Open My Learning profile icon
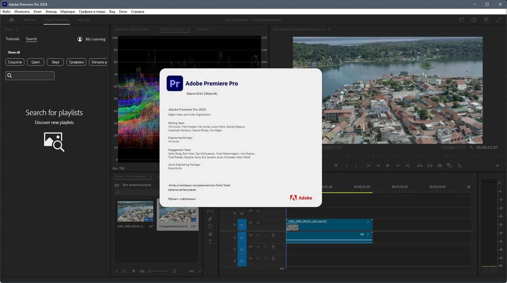Viewport: 507px width, 283px height. click(x=80, y=39)
